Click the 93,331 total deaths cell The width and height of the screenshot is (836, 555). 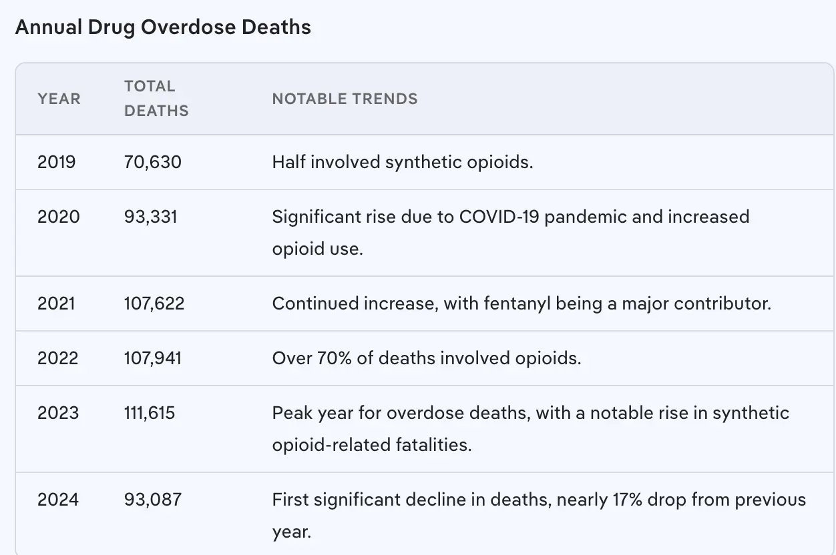click(x=151, y=217)
